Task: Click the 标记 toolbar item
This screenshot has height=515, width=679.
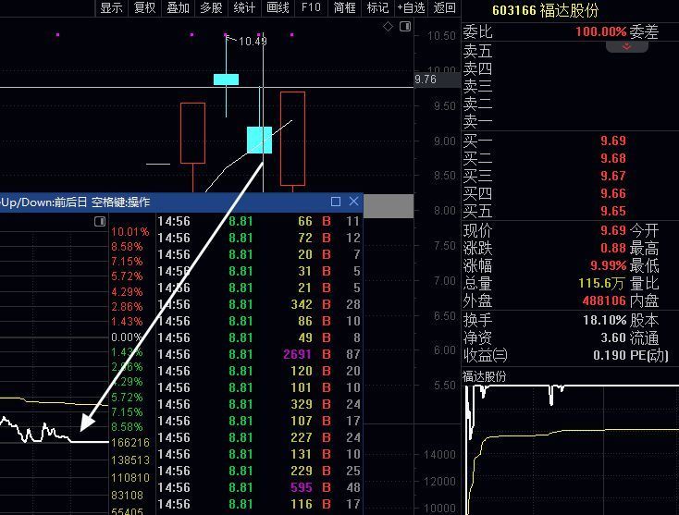Action: pyautogui.click(x=377, y=7)
